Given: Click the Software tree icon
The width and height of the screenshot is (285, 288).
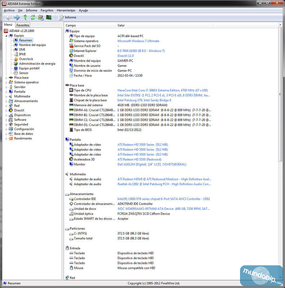Looking at the screenshot, I should point(11,120).
